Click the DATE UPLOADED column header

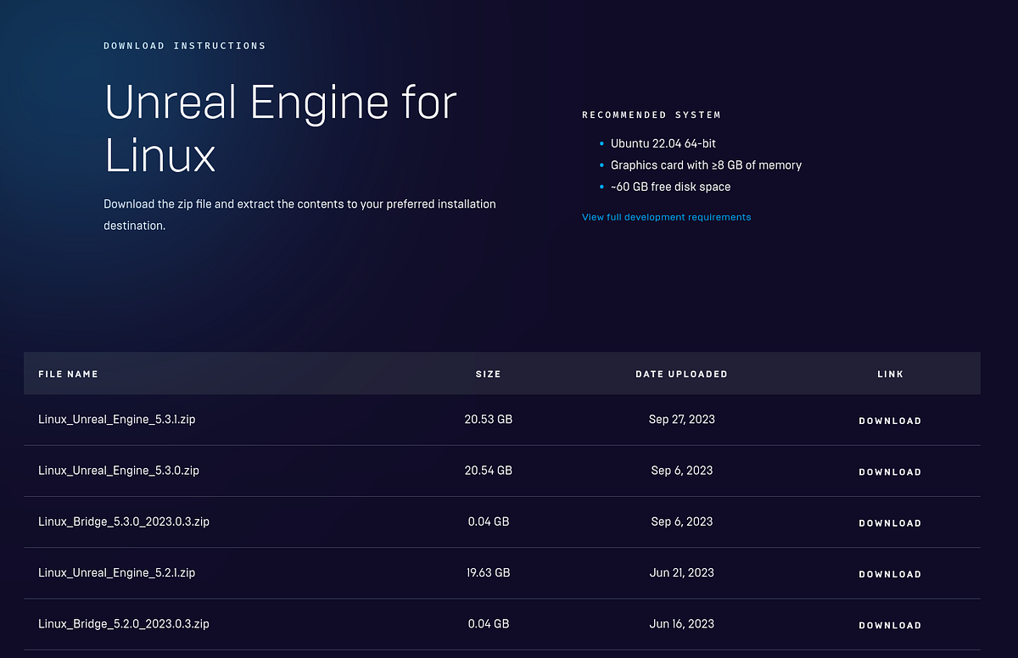(x=681, y=374)
